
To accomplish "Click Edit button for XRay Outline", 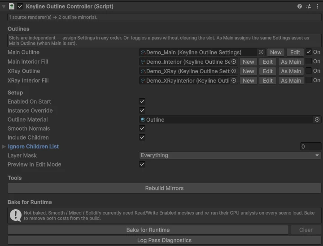I will (267, 71).
